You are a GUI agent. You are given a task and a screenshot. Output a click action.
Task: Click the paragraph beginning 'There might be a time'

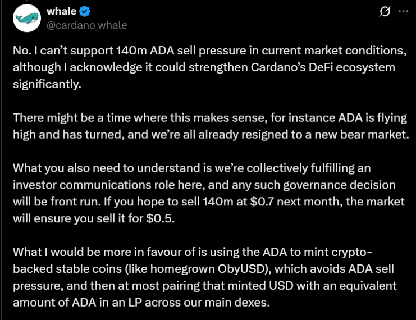(208, 126)
